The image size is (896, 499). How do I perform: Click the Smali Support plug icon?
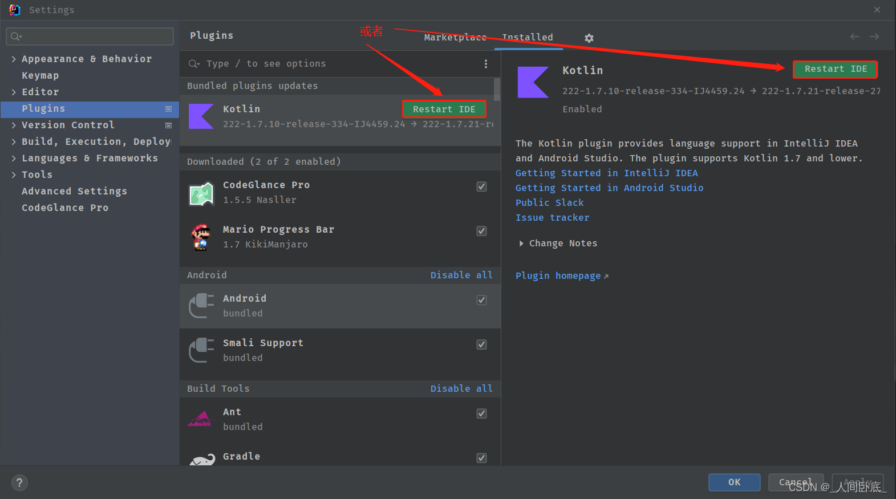[201, 350]
